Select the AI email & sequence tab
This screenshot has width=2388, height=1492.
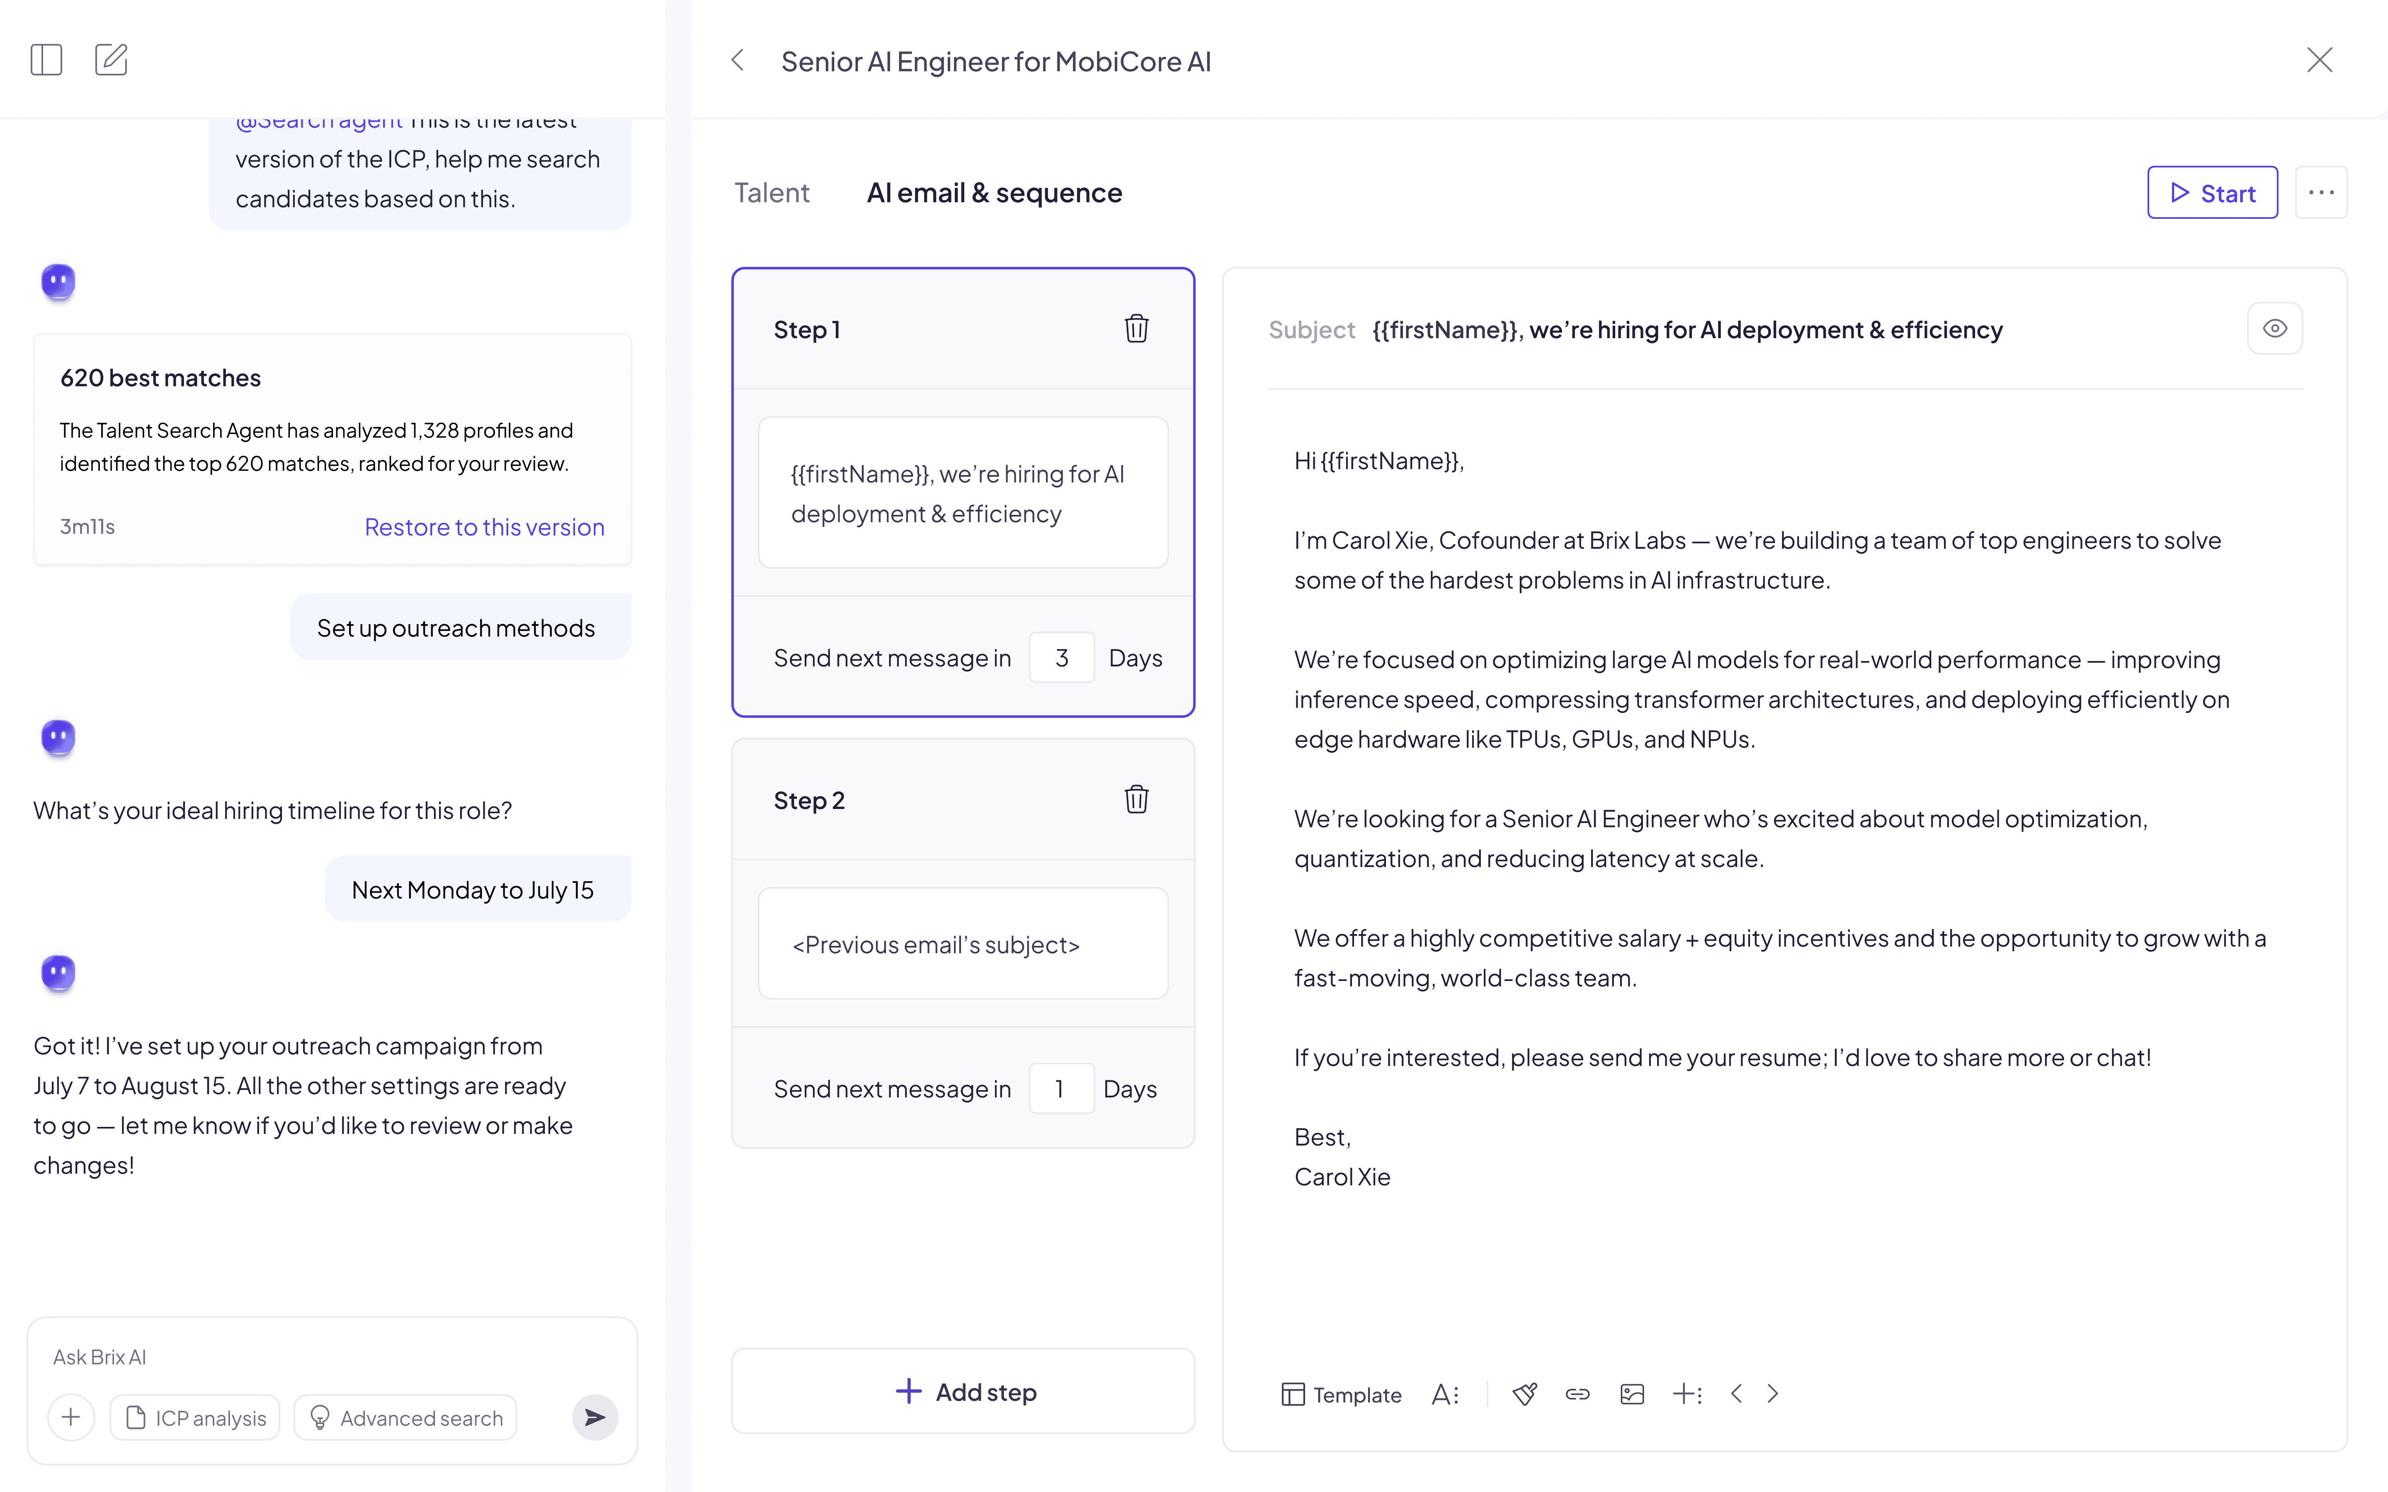[994, 192]
